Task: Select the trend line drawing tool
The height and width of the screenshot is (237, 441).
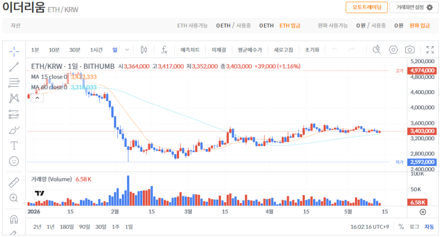Action: (x=14, y=67)
